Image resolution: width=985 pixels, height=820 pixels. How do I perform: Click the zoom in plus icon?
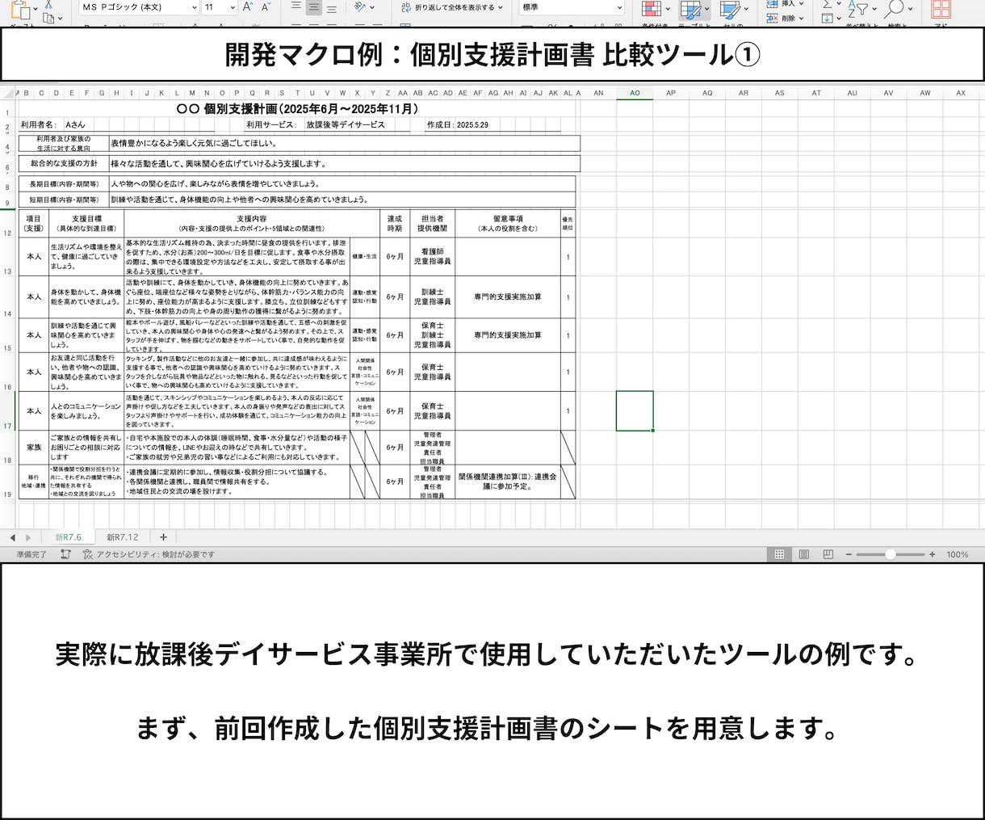[932, 554]
